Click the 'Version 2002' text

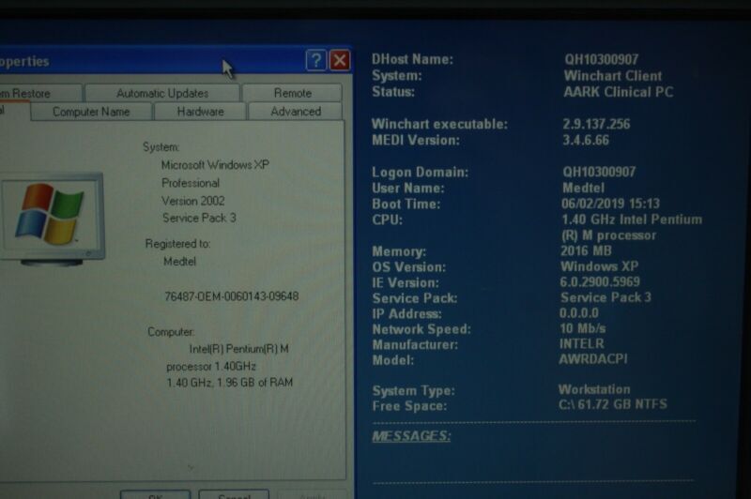pyautogui.click(x=193, y=201)
